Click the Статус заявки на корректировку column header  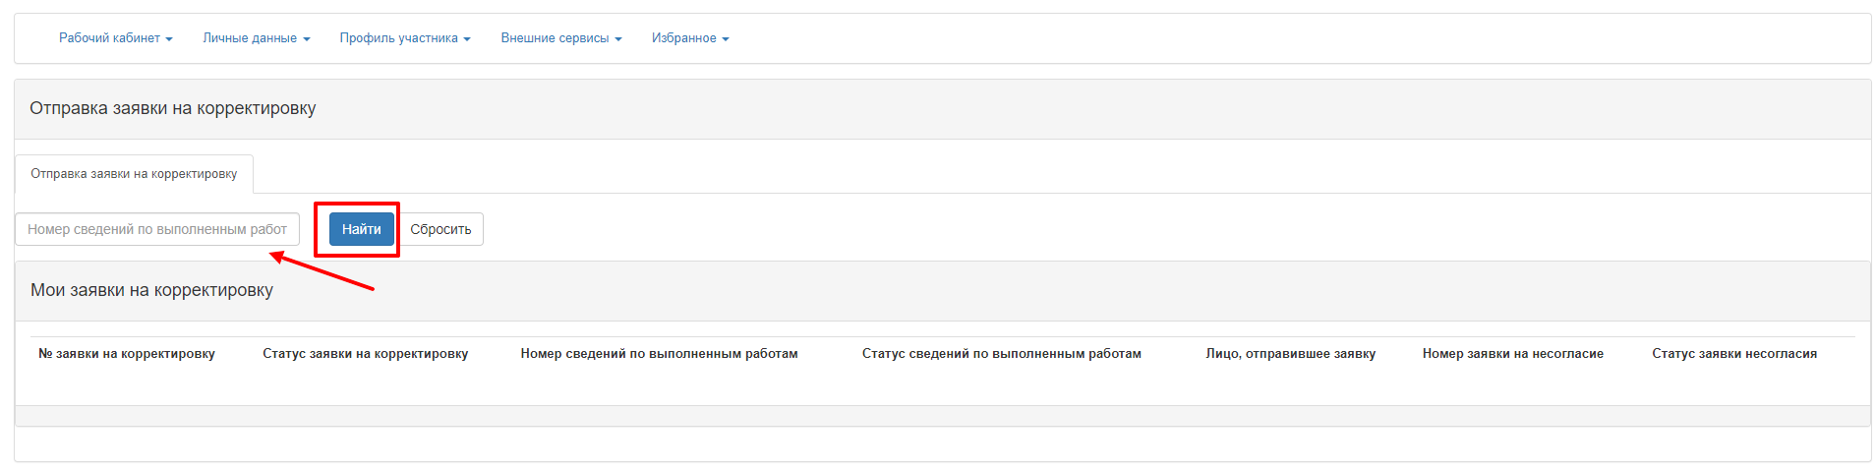click(x=366, y=354)
